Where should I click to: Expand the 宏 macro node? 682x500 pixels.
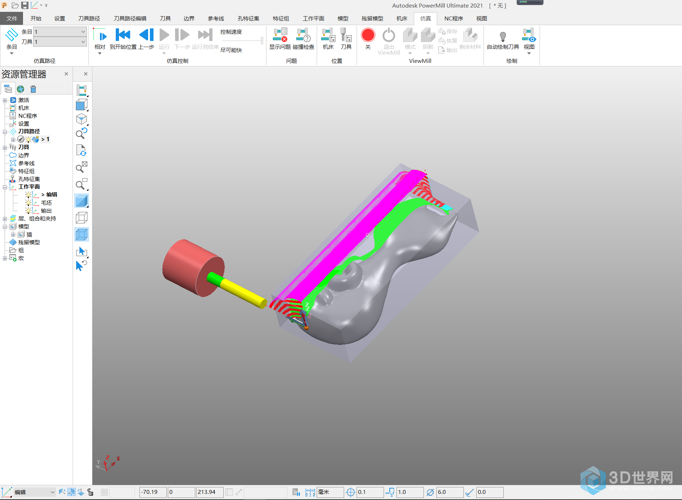tap(5, 258)
